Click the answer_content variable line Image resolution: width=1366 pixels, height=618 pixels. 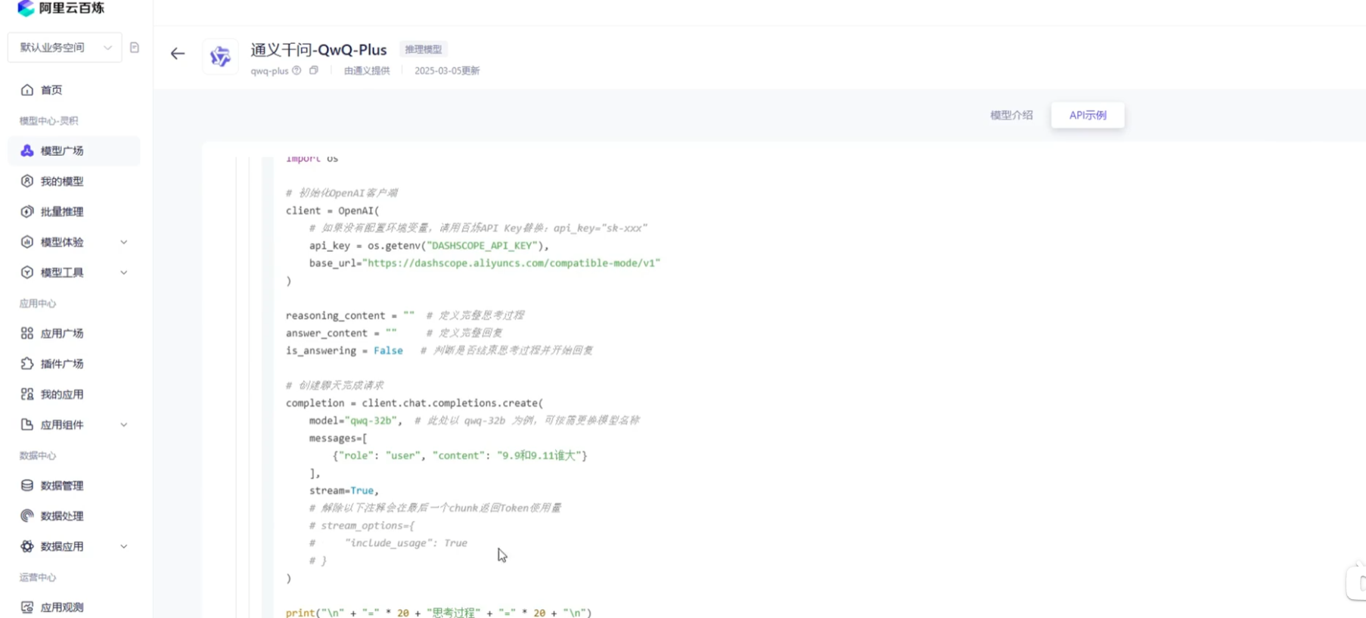click(x=394, y=333)
